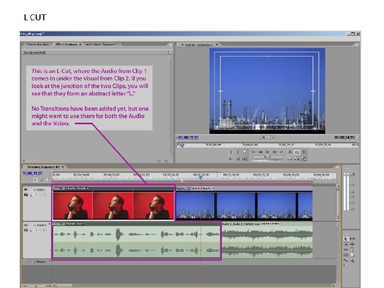The image size is (384, 288).
Task: Click Set In Point in Program monitor
Action: pos(231,152)
